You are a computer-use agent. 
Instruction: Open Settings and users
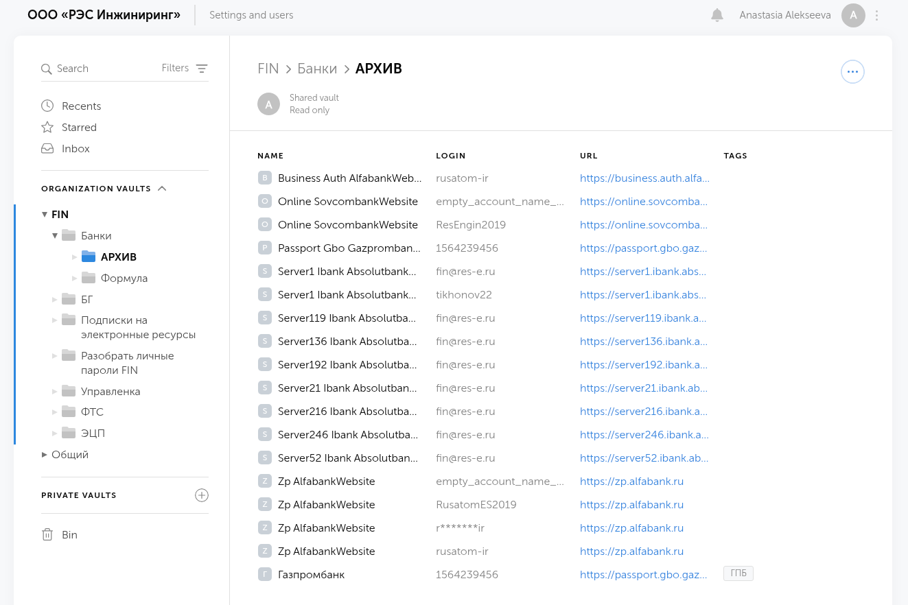click(x=251, y=15)
